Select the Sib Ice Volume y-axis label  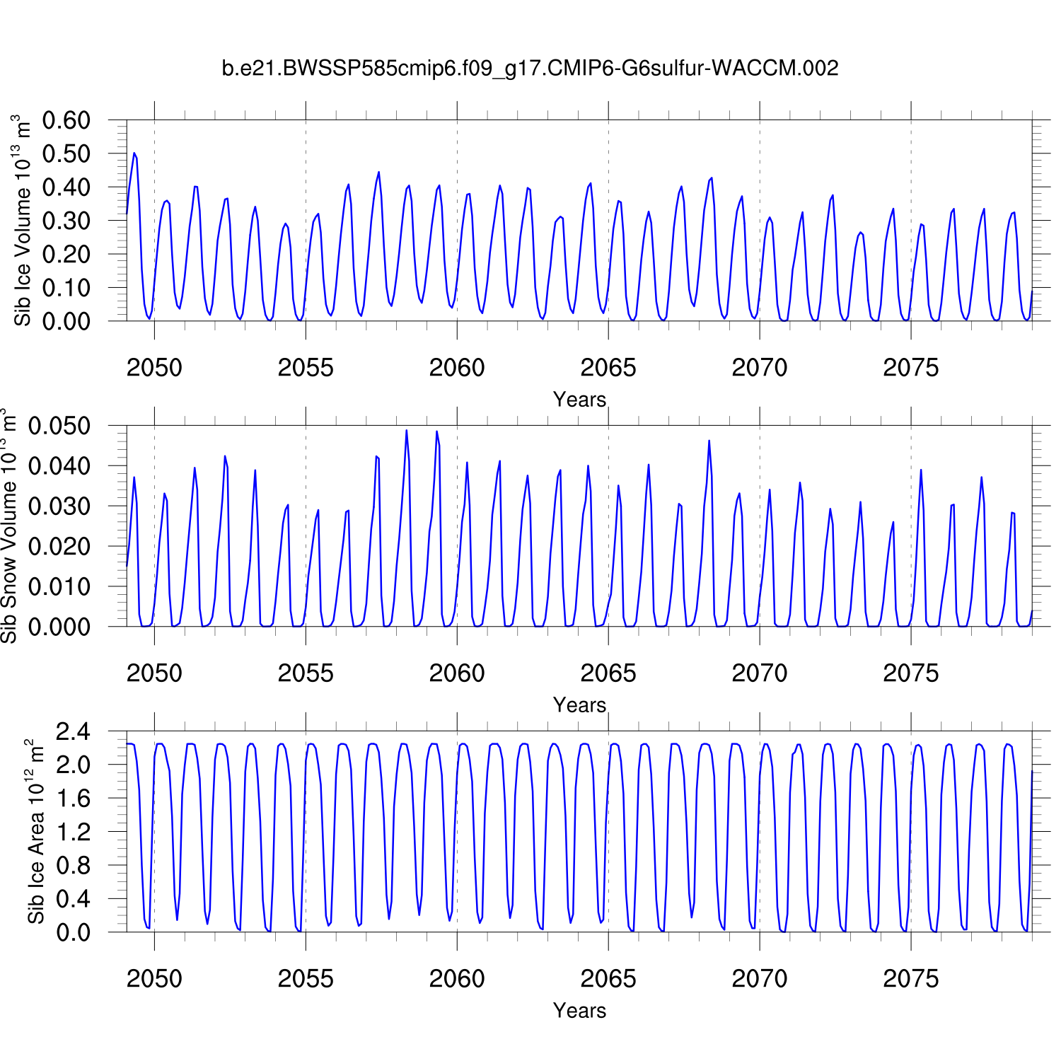(23, 220)
